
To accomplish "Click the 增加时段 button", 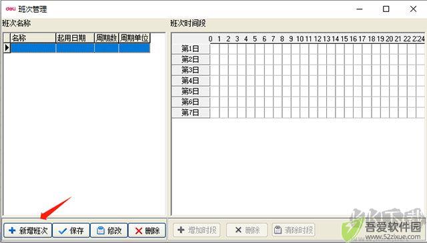I will (197, 230).
